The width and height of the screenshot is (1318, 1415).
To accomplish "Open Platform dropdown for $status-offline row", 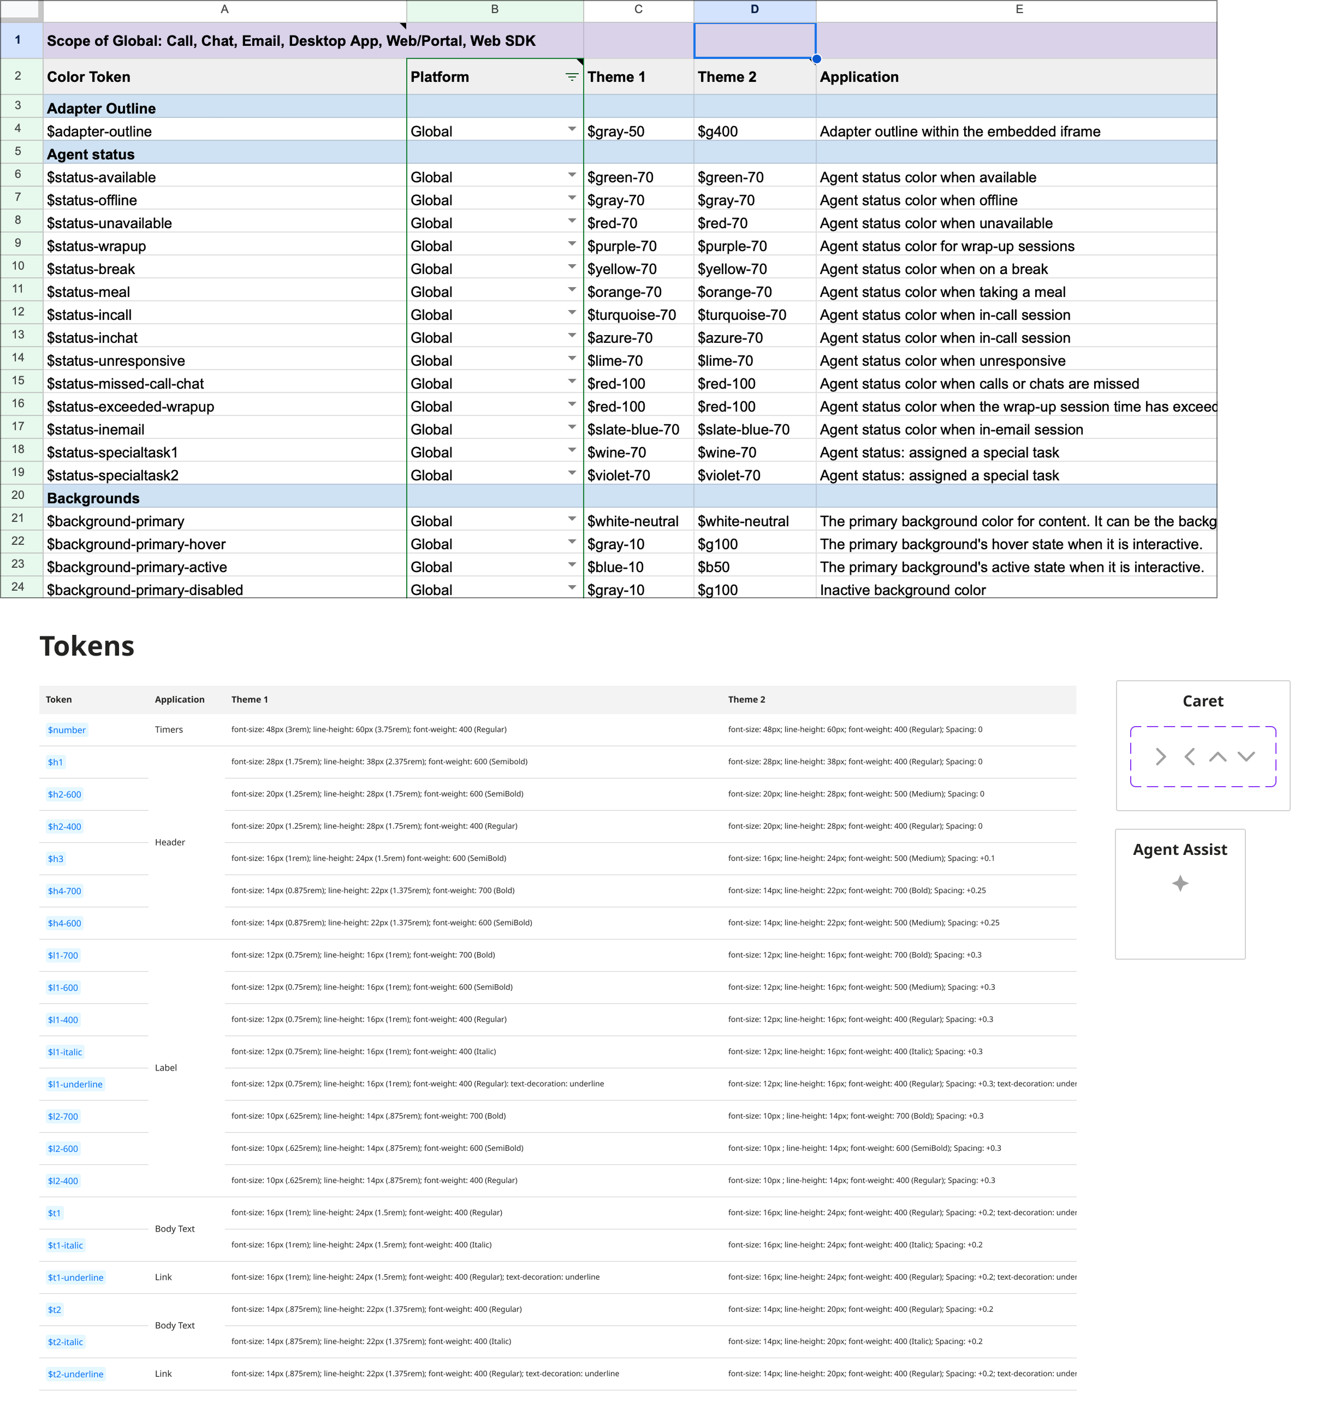I will (572, 198).
